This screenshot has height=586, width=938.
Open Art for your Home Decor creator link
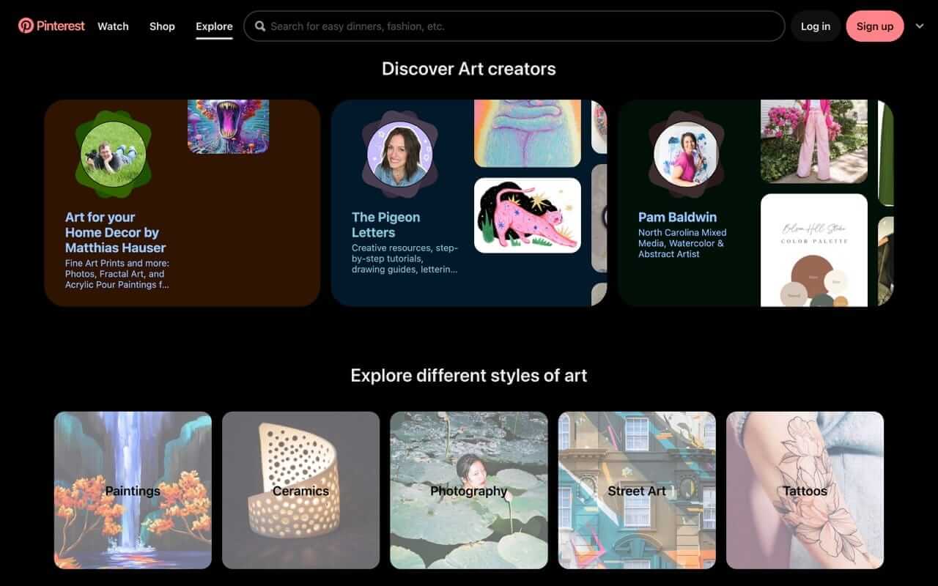click(x=116, y=232)
